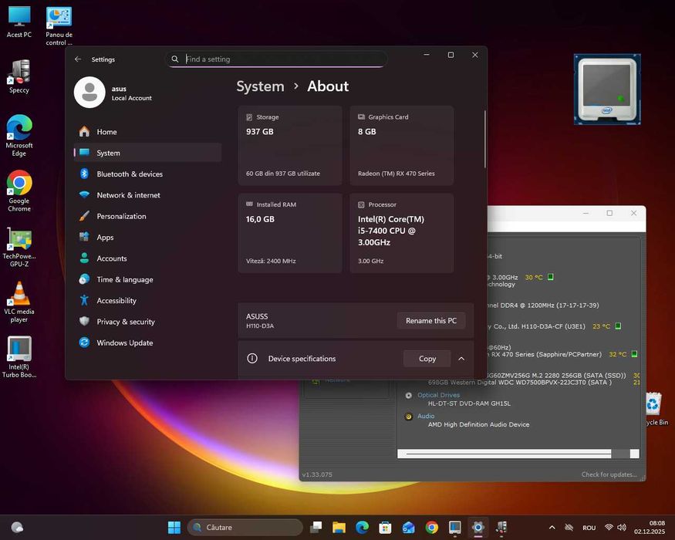The height and width of the screenshot is (540, 675).
Task: Click the Recycle Bin desktop icon
Action: tap(653, 405)
